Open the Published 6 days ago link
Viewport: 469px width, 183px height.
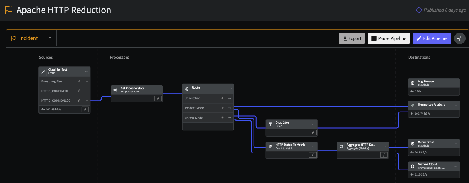pyautogui.click(x=444, y=10)
